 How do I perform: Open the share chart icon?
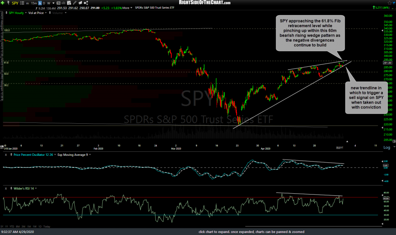click(86, 3)
